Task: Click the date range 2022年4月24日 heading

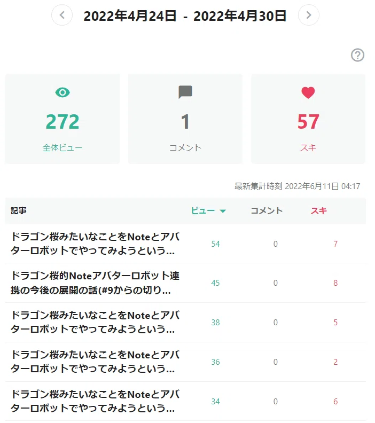Action: pyautogui.click(x=130, y=15)
